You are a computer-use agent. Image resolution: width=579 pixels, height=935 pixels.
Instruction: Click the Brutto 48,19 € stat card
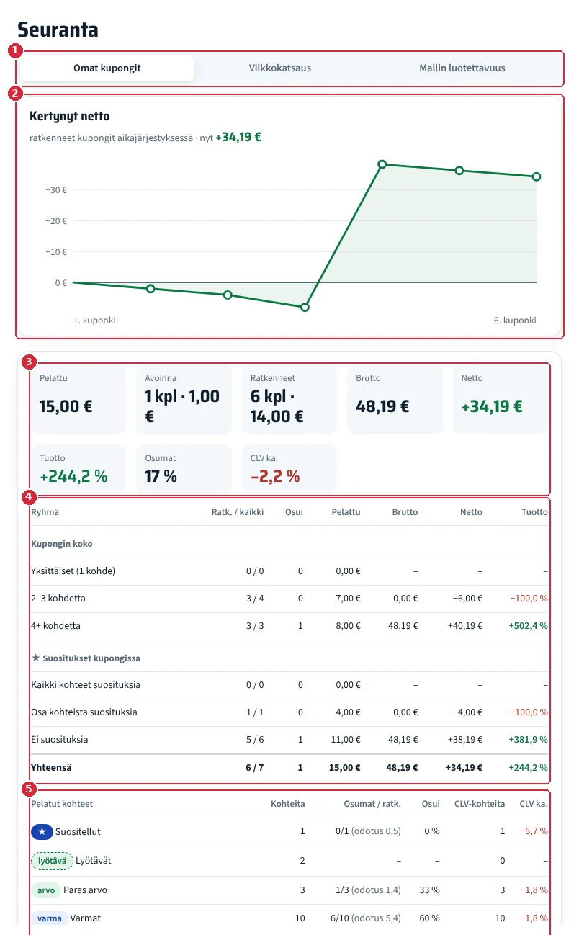pyautogui.click(x=395, y=399)
